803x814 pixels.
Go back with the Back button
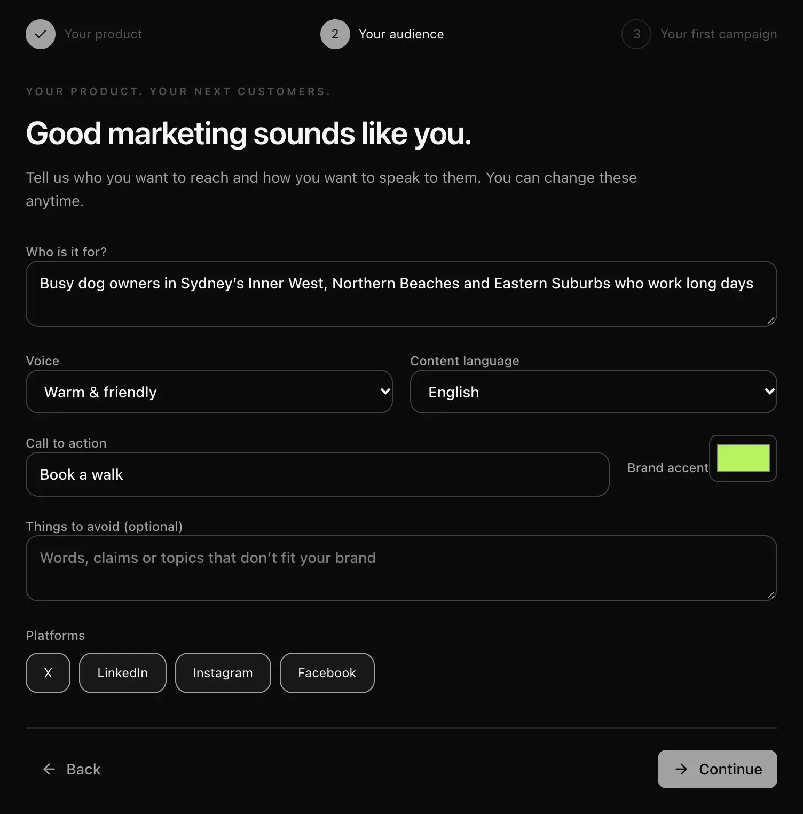pos(72,769)
